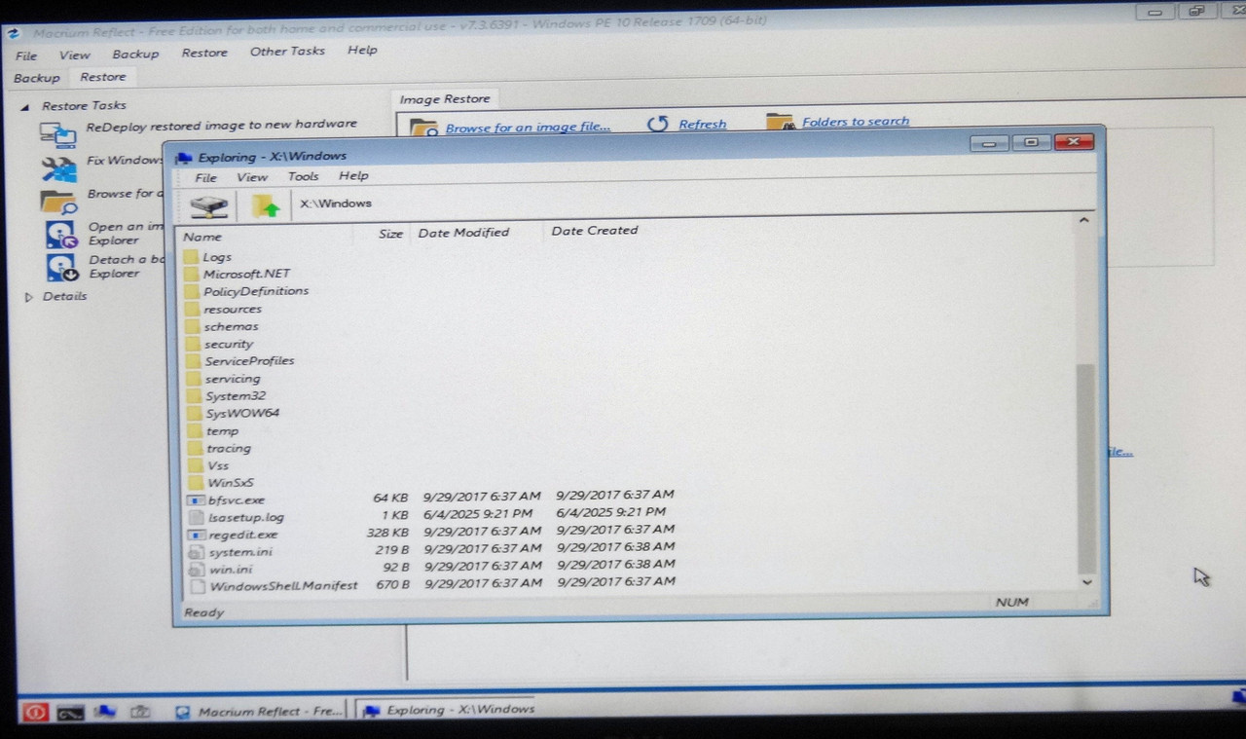Open File menu in Exploring window
This screenshot has height=739, width=1246.
pos(205,178)
